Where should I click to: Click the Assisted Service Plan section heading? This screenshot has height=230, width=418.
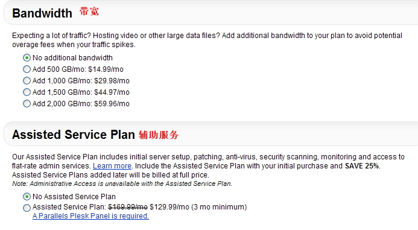(x=74, y=135)
